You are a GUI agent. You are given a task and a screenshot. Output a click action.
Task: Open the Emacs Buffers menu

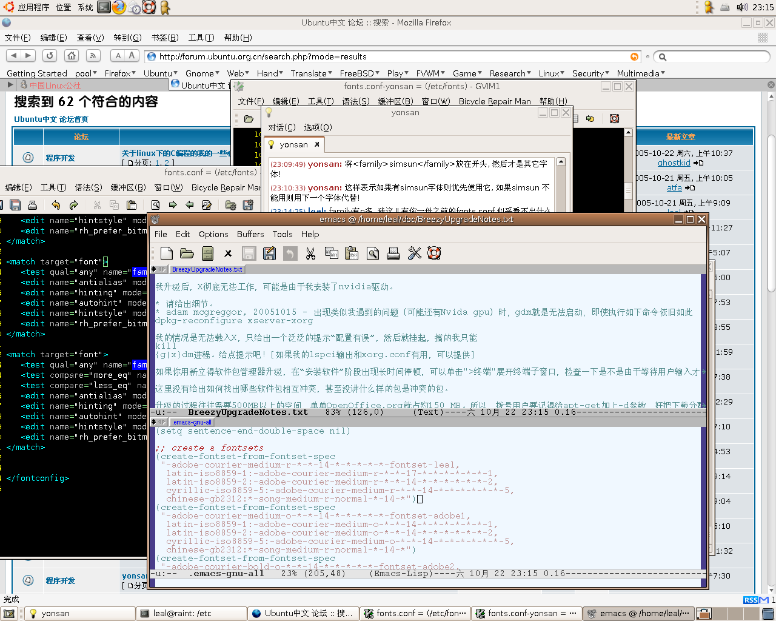coord(250,234)
